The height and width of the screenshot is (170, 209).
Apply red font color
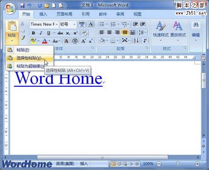(x=45, y=41)
